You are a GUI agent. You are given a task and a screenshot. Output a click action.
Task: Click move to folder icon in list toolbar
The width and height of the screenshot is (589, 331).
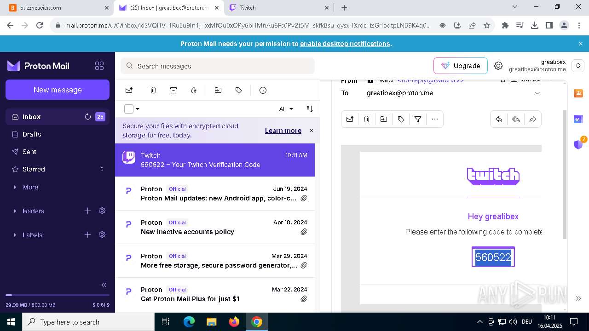coord(218,90)
